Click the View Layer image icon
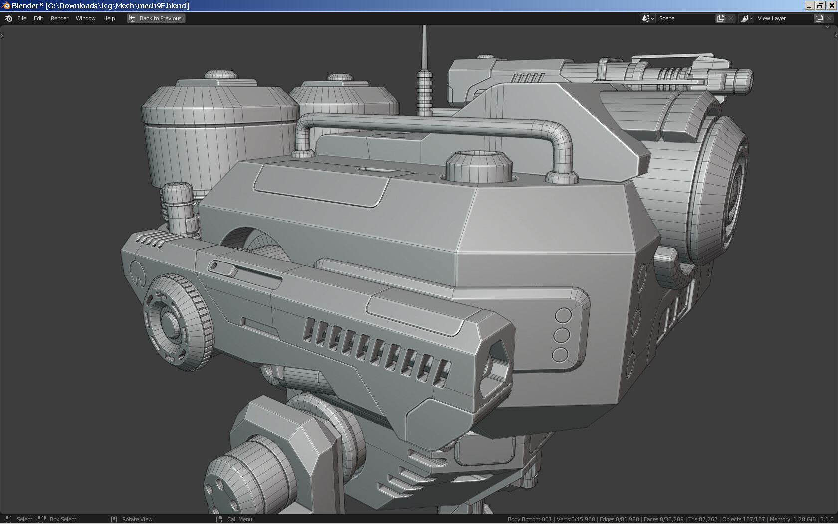Image resolution: width=838 pixels, height=524 pixels. click(744, 18)
